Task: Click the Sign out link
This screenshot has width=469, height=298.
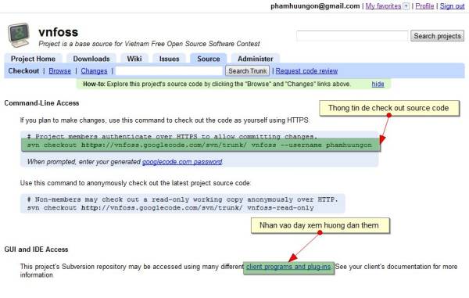Action: pyautogui.click(x=452, y=6)
